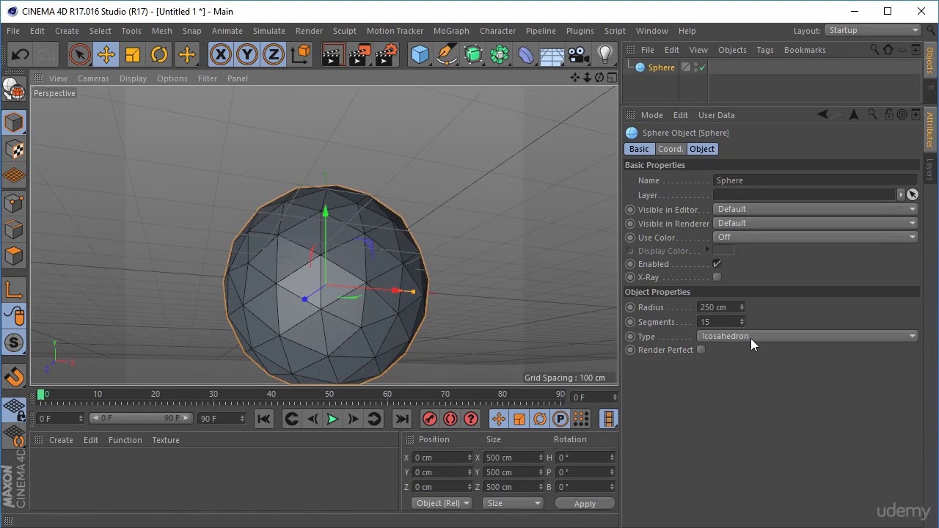Toggle Radius animation dot
The width and height of the screenshot is (939, 528).
tap(630, 307)
